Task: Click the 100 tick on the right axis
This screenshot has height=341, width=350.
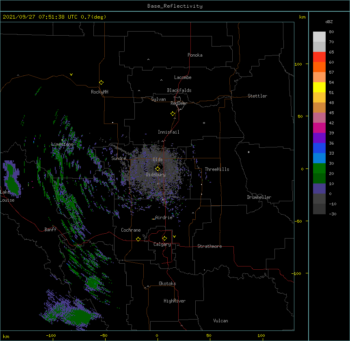Action: tap(298, 64)
